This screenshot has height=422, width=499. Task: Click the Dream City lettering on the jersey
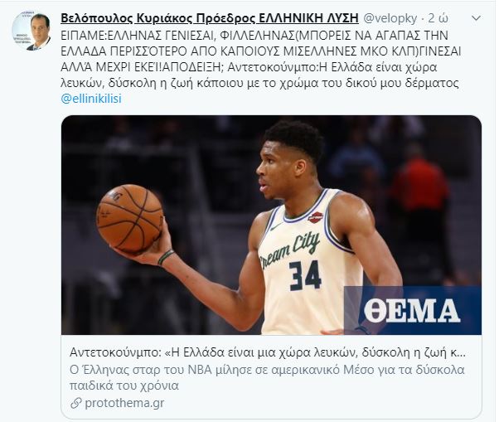coord(289,250)
